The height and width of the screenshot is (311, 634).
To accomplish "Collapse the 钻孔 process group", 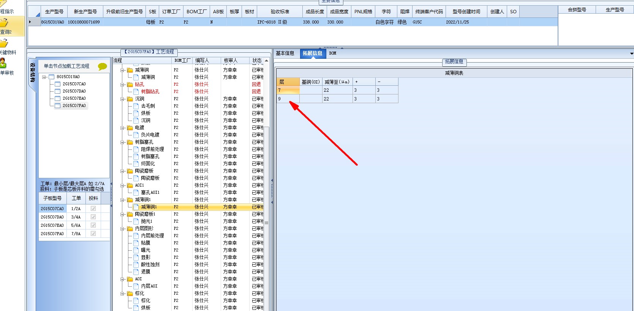I will 123,84.
